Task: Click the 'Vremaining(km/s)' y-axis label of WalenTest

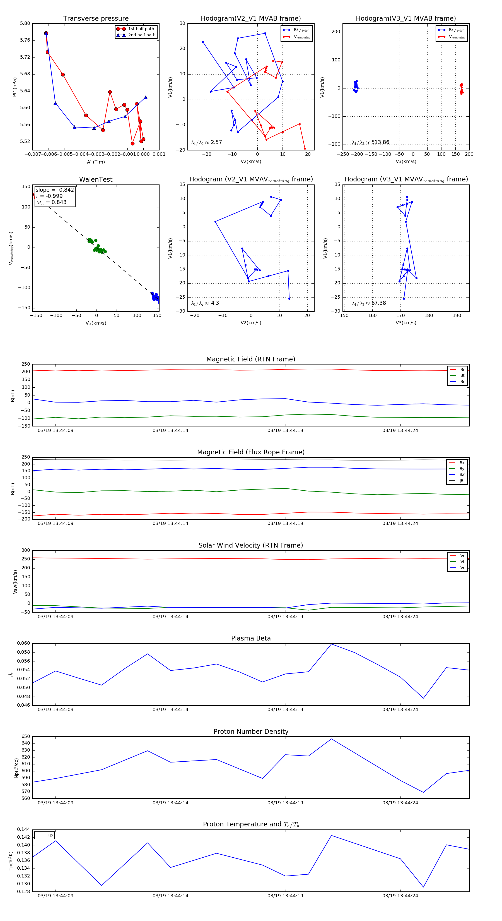Action: pos(11,248)
